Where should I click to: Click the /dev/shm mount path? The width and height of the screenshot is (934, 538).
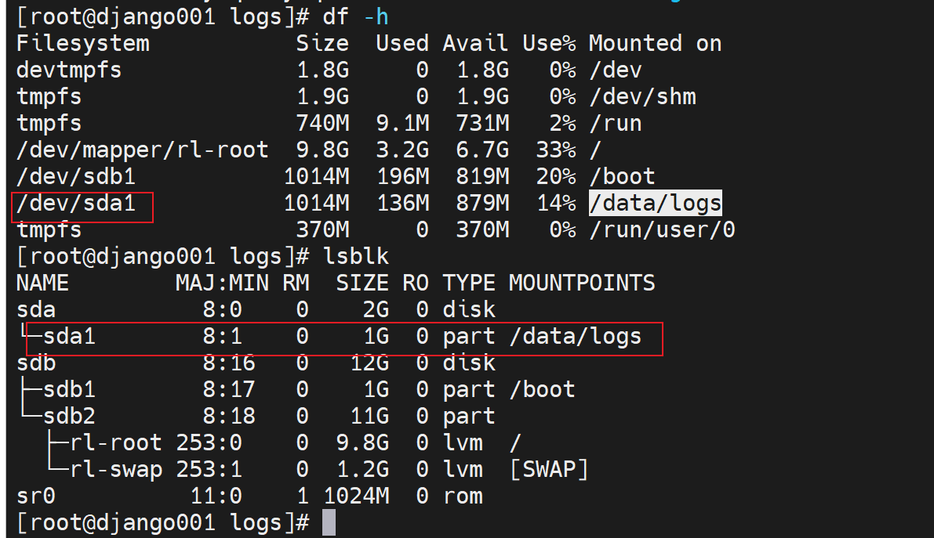[641, 96]
